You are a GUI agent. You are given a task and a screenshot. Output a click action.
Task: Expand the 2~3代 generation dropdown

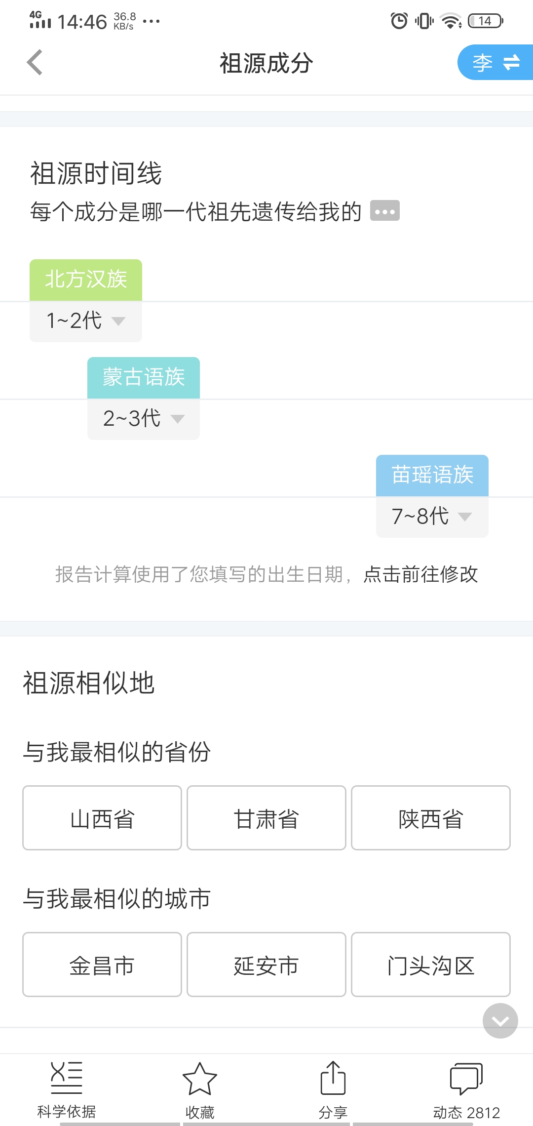(144, 419)
